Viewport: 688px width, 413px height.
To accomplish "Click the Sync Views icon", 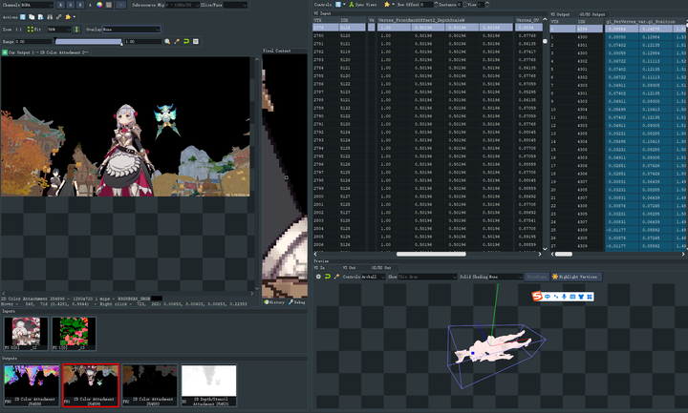I will [x=352, y=5].
